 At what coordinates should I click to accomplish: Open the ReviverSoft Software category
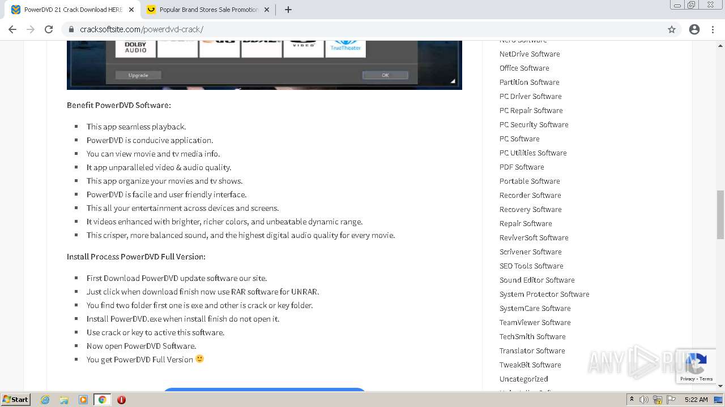coord(534,237)
